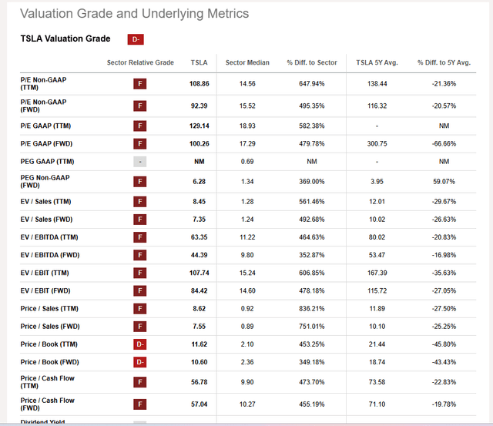The width and height of the screenshot is (493, 426).
Task: Open the EV / EBIT (TTM) metric label
Action: coord(45,273)
